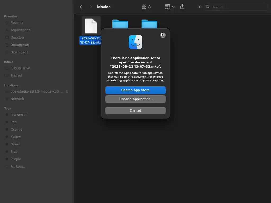
Task: Click the Shared folder sidebar icon
Action: pos(7,76)
